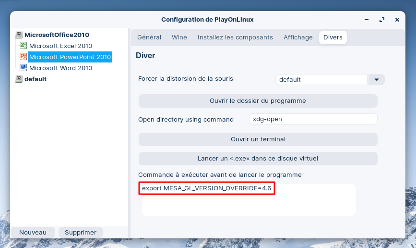Maximize the PlayOnLinux configuration window
The image size is (416, 248).
(382, 20)
